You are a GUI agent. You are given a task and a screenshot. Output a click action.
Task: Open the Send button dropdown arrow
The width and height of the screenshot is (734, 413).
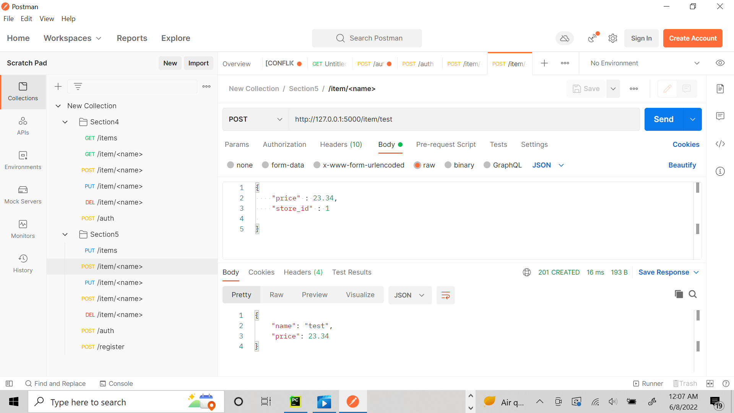click(692, 119)
